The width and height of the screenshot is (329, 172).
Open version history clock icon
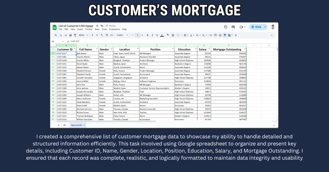tap(226, 27)
